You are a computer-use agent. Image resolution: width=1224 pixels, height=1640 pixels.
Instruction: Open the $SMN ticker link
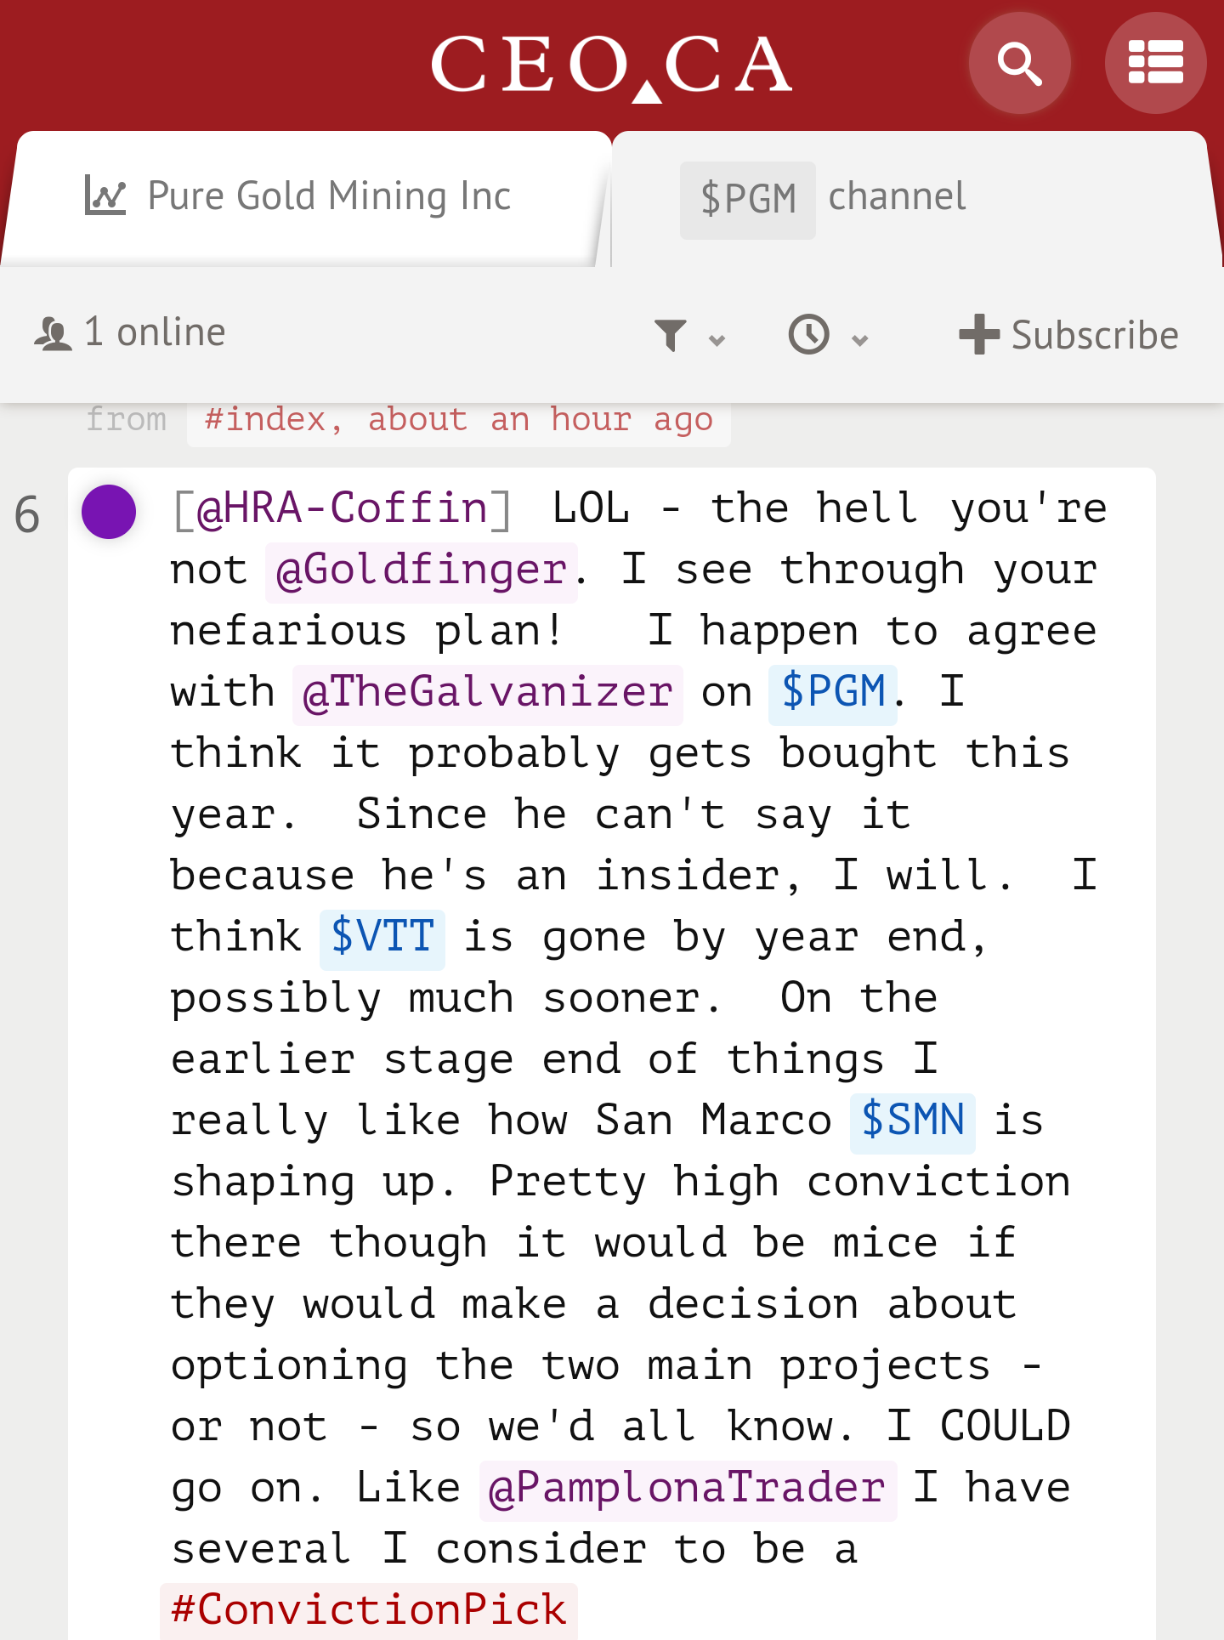click(x=912, y=1121)
